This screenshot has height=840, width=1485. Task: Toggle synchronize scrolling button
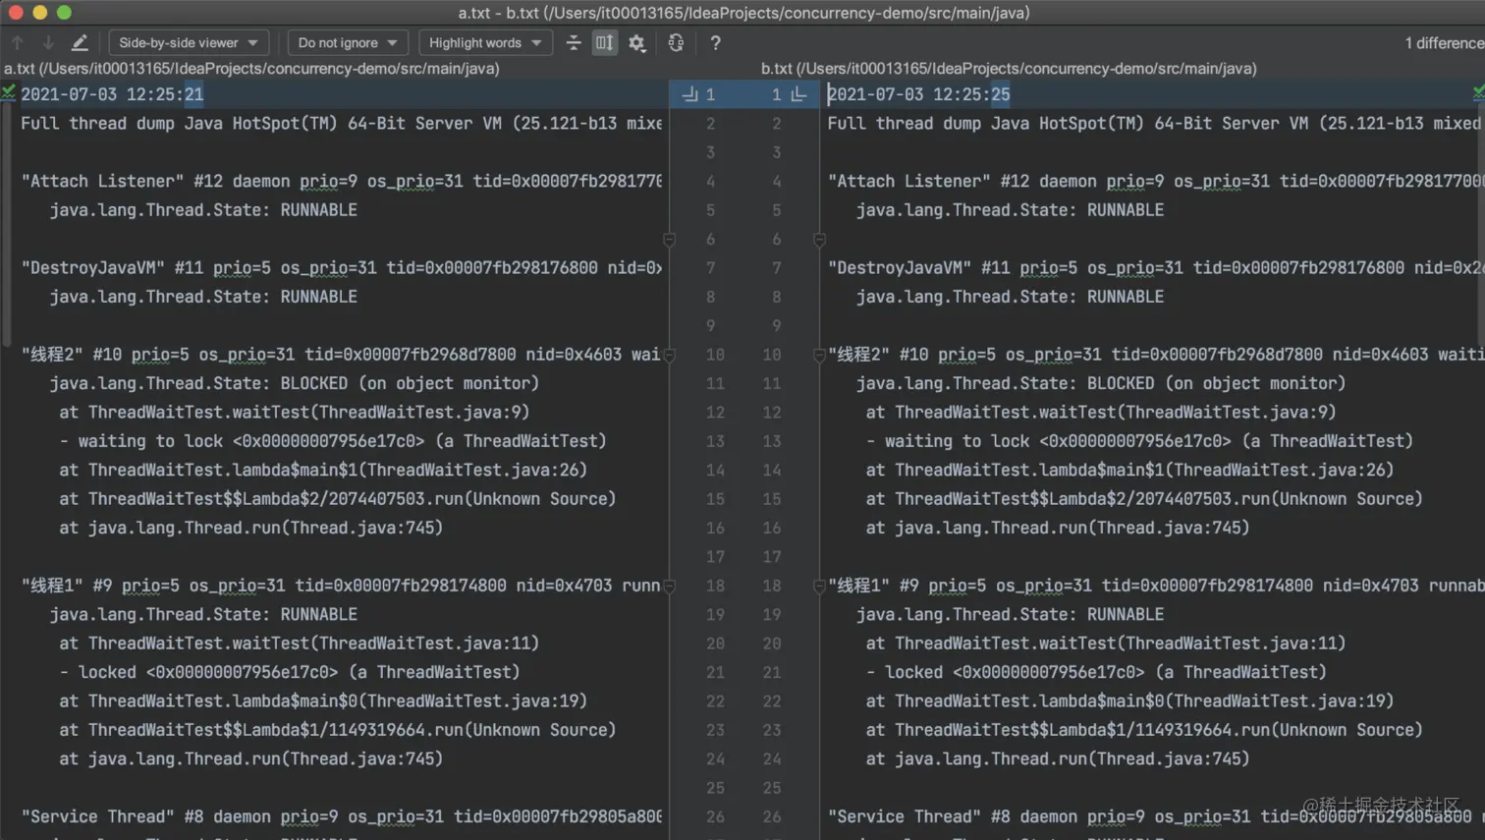pos(604,43)
